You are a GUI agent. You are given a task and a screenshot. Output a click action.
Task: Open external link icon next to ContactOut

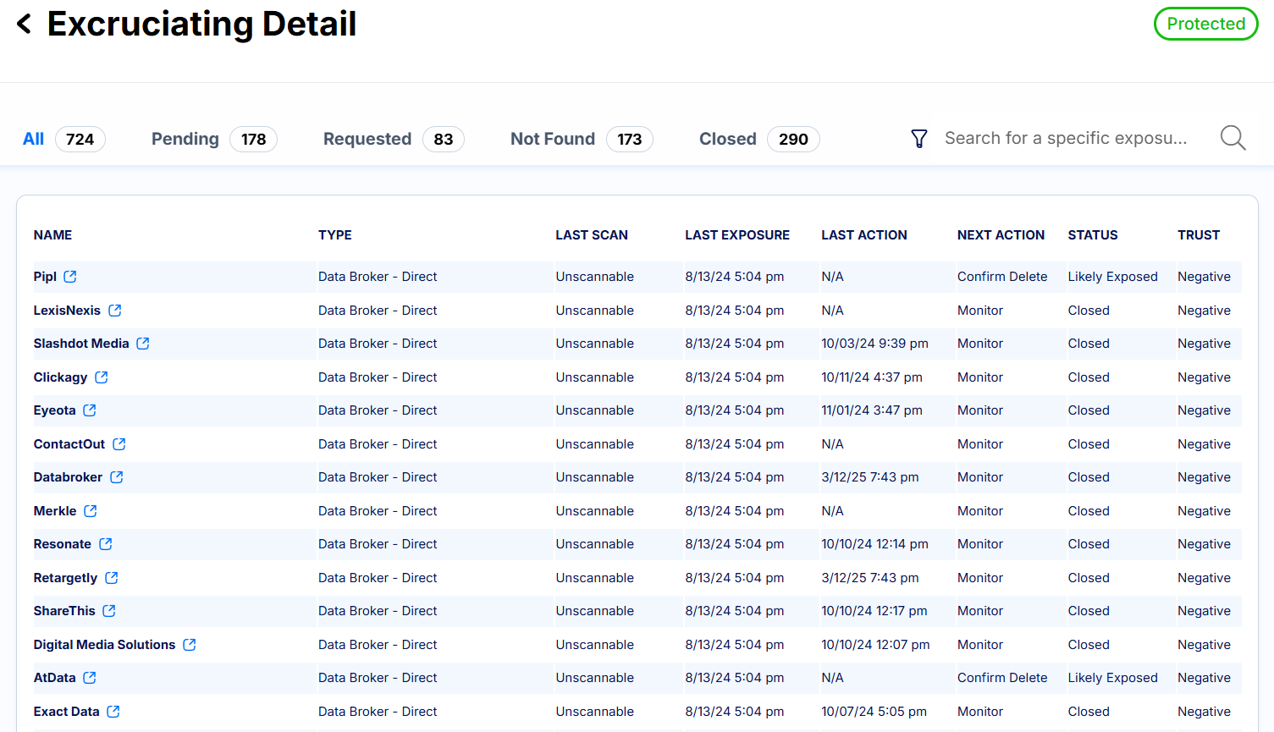pos(119,444)
